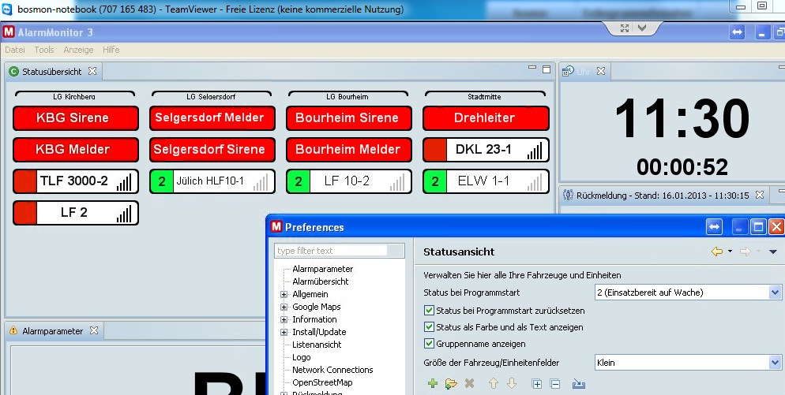Open the 'Status bei Programmstart' dropdown
The width and height of the screenshot is (785, 395).
point(774,293)
